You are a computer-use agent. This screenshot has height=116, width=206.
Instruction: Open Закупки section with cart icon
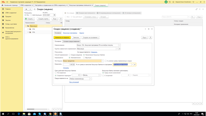(x=8, y=20)
